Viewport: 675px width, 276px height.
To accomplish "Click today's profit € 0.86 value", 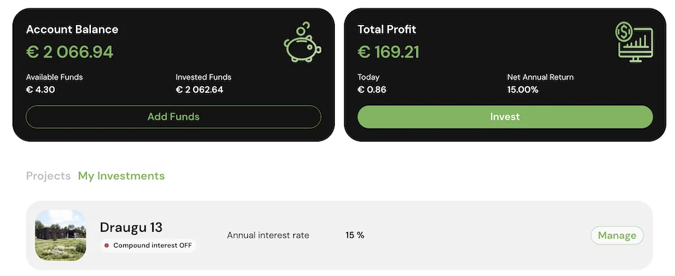I will click(x=372, y=90).
